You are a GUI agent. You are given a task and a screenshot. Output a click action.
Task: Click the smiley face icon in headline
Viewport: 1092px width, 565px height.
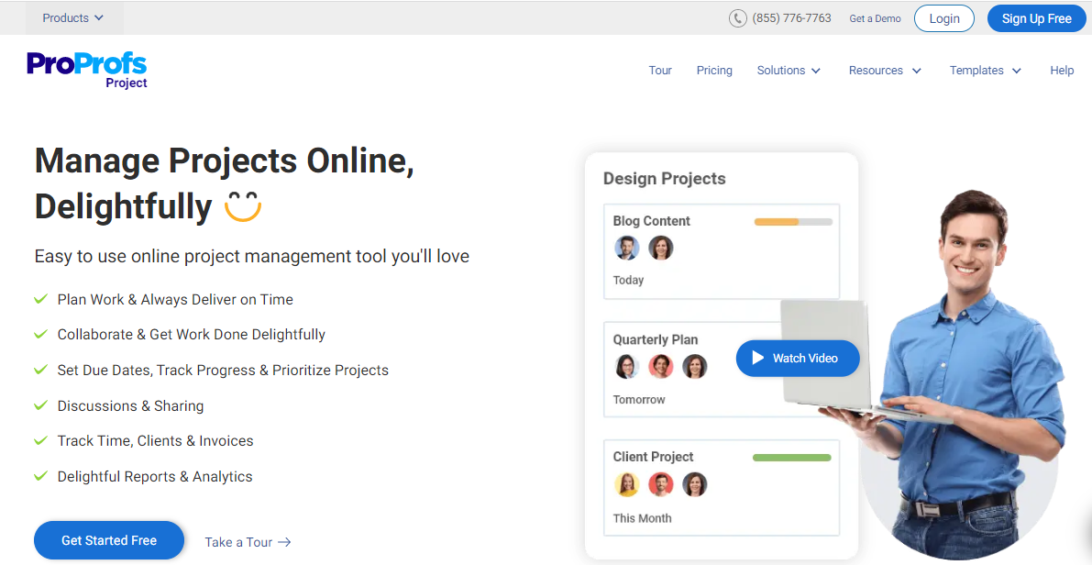[x=243, y=206]
